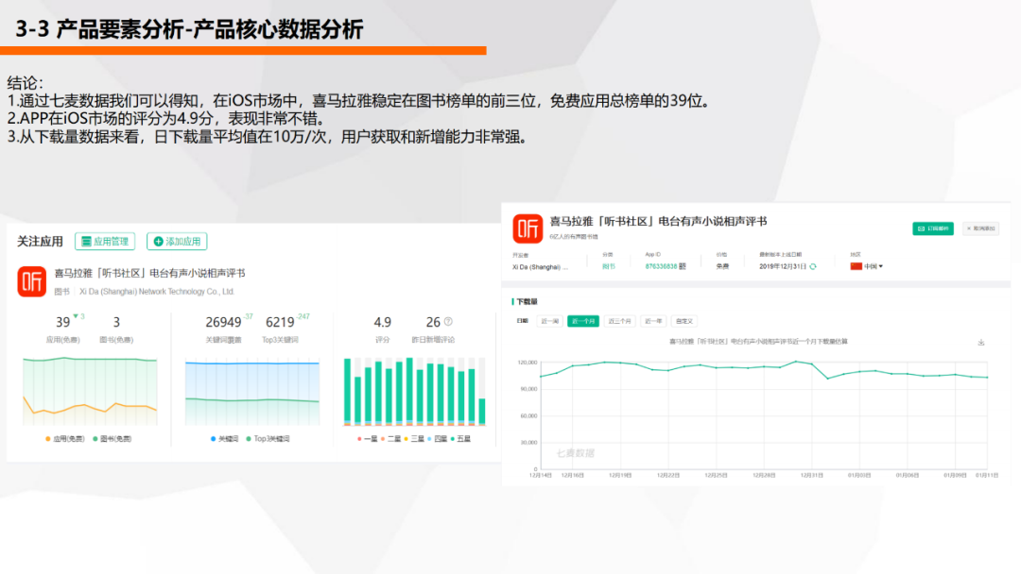Open the large Ximalaya icon in detail panel

[528, 228]
